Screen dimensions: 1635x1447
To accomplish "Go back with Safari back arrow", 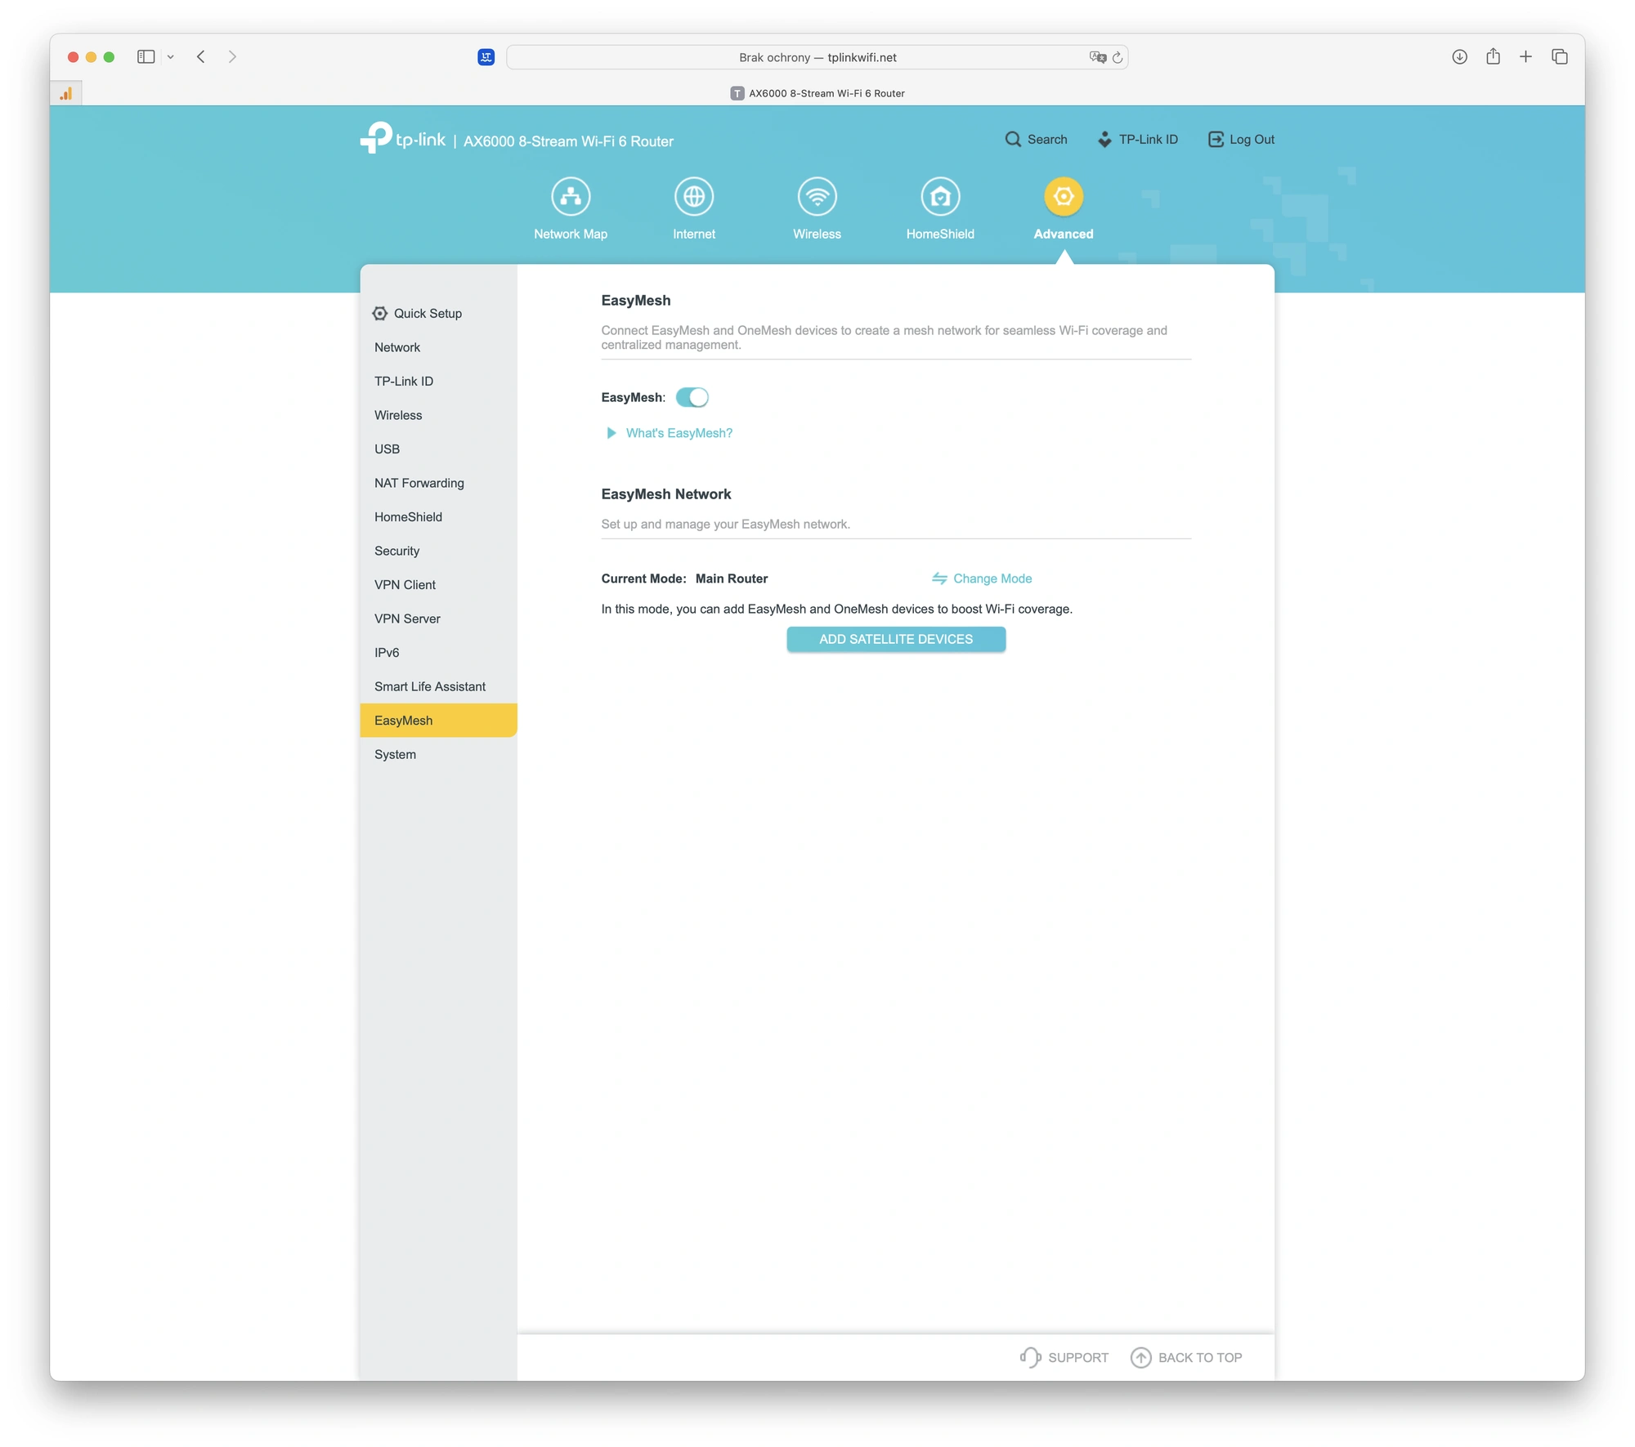I will pos(200,56).
